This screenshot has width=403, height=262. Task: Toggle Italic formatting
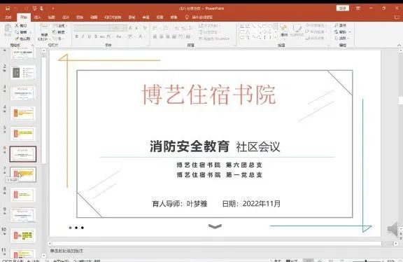83,36
